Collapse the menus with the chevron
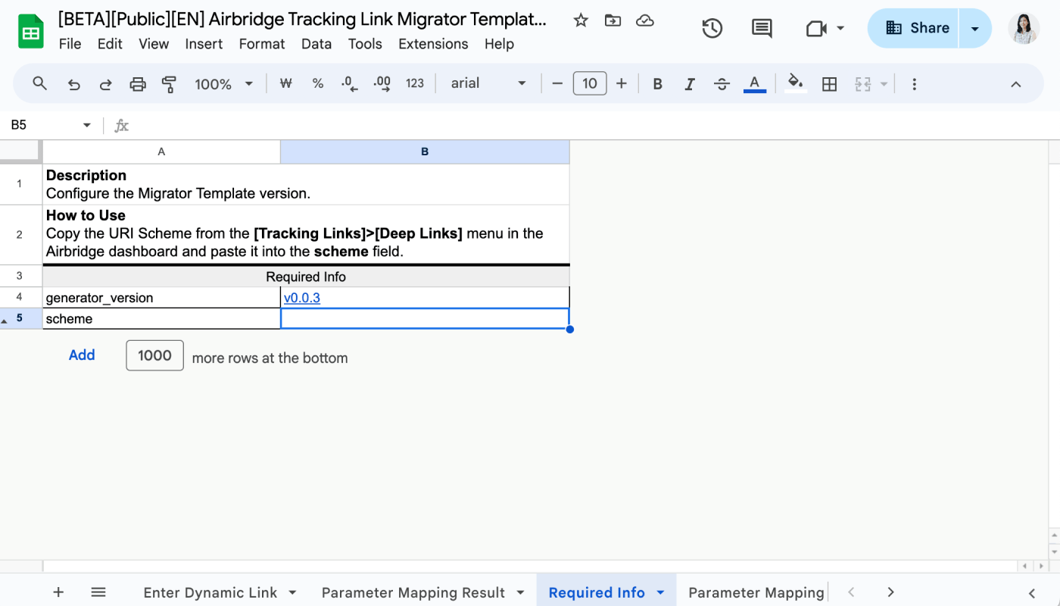 click(1016, 84)
